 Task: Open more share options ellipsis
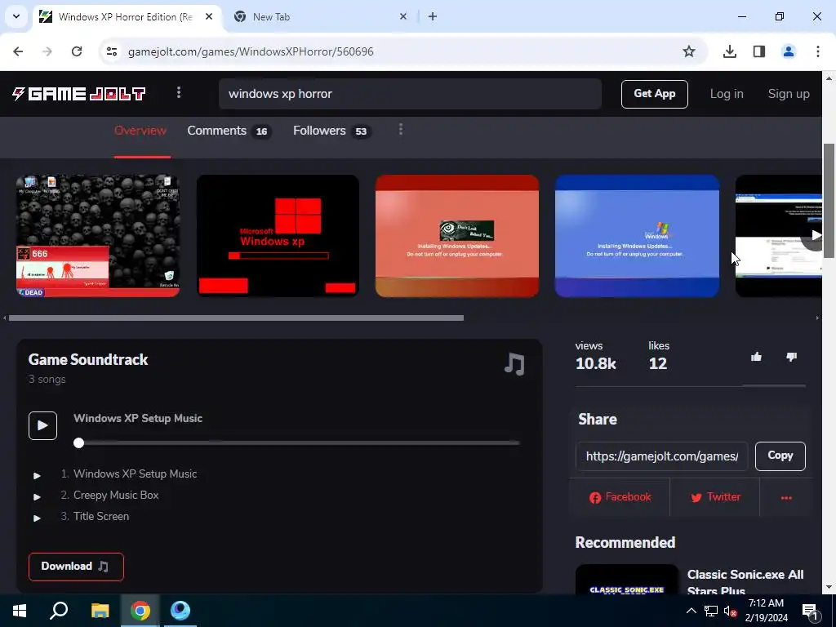[x=786, y=497]
